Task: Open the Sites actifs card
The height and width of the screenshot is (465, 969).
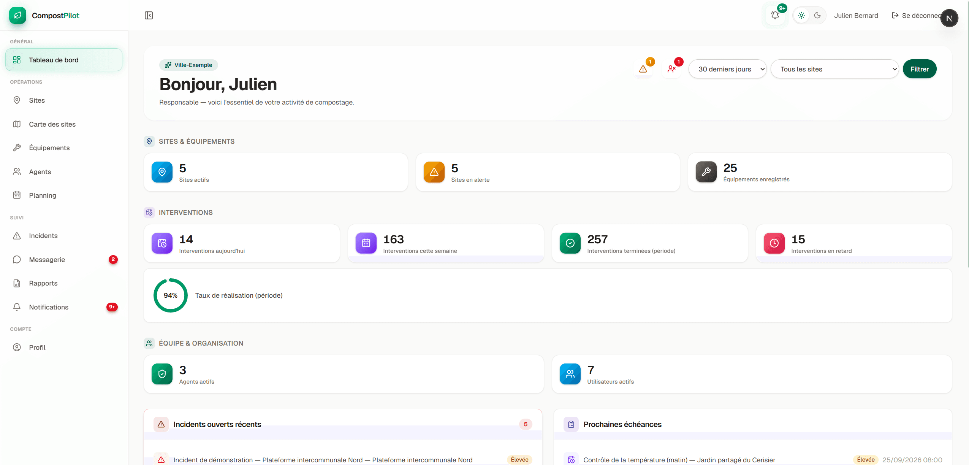Action: coord(276,172)
